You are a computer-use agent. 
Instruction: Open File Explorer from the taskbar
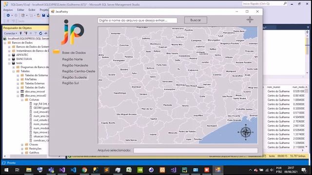(x=29, y=170)
